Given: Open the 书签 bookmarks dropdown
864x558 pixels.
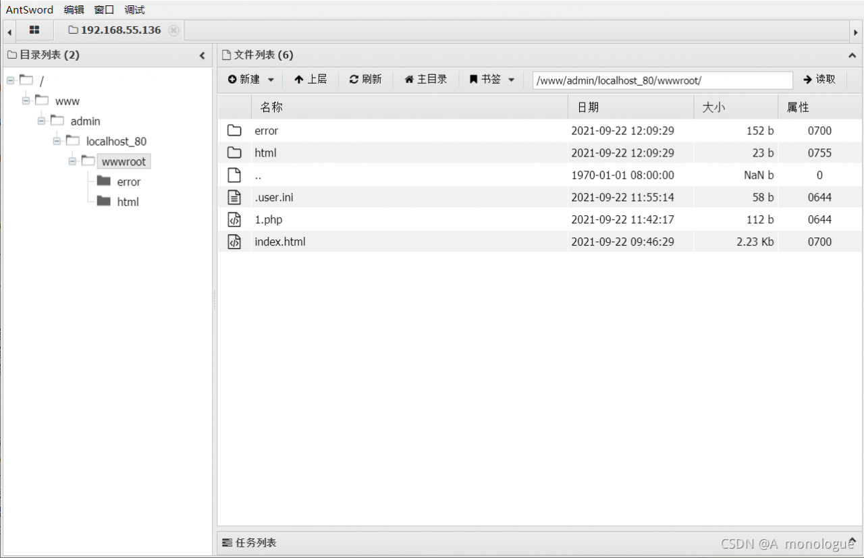Looking at the screenshot, I should click(492, 80).
